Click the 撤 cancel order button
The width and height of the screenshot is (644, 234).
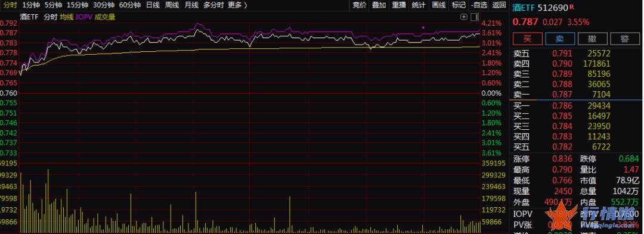[592, 39]
